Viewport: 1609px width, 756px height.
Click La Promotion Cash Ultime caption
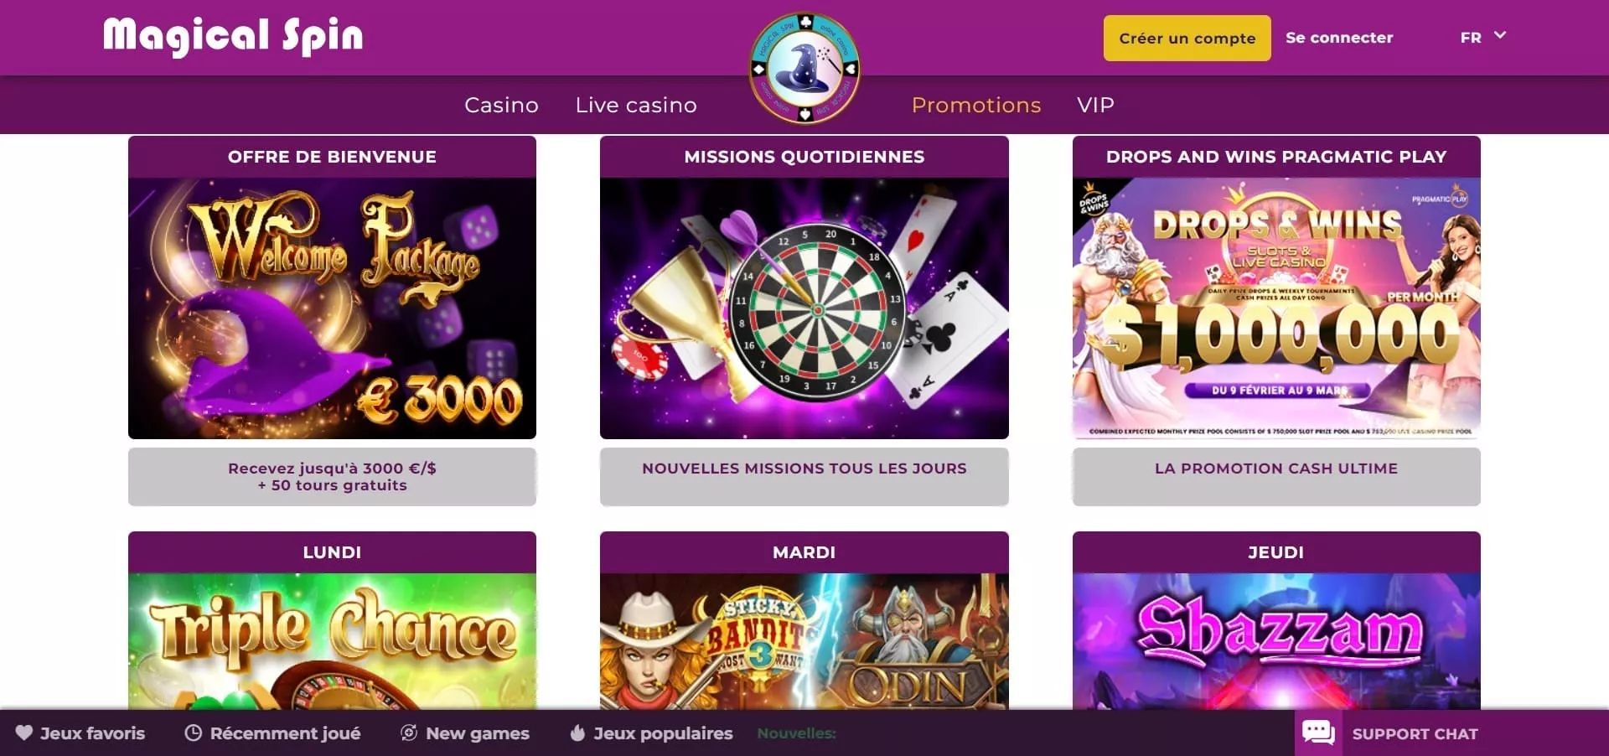coord(1276,469)
